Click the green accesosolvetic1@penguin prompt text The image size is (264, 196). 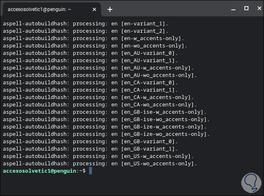point(39,171)
